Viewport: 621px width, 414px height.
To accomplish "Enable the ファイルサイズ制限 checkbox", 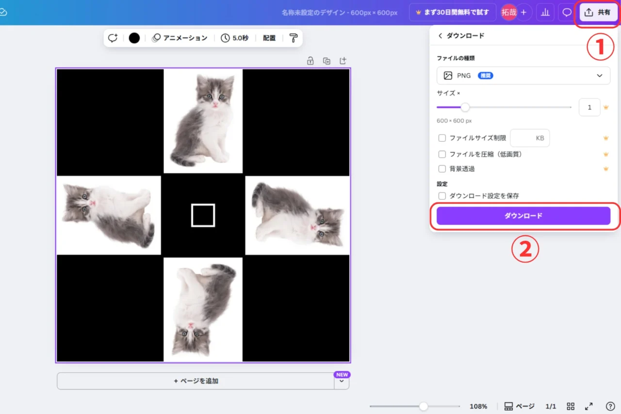I will [442, 138].
